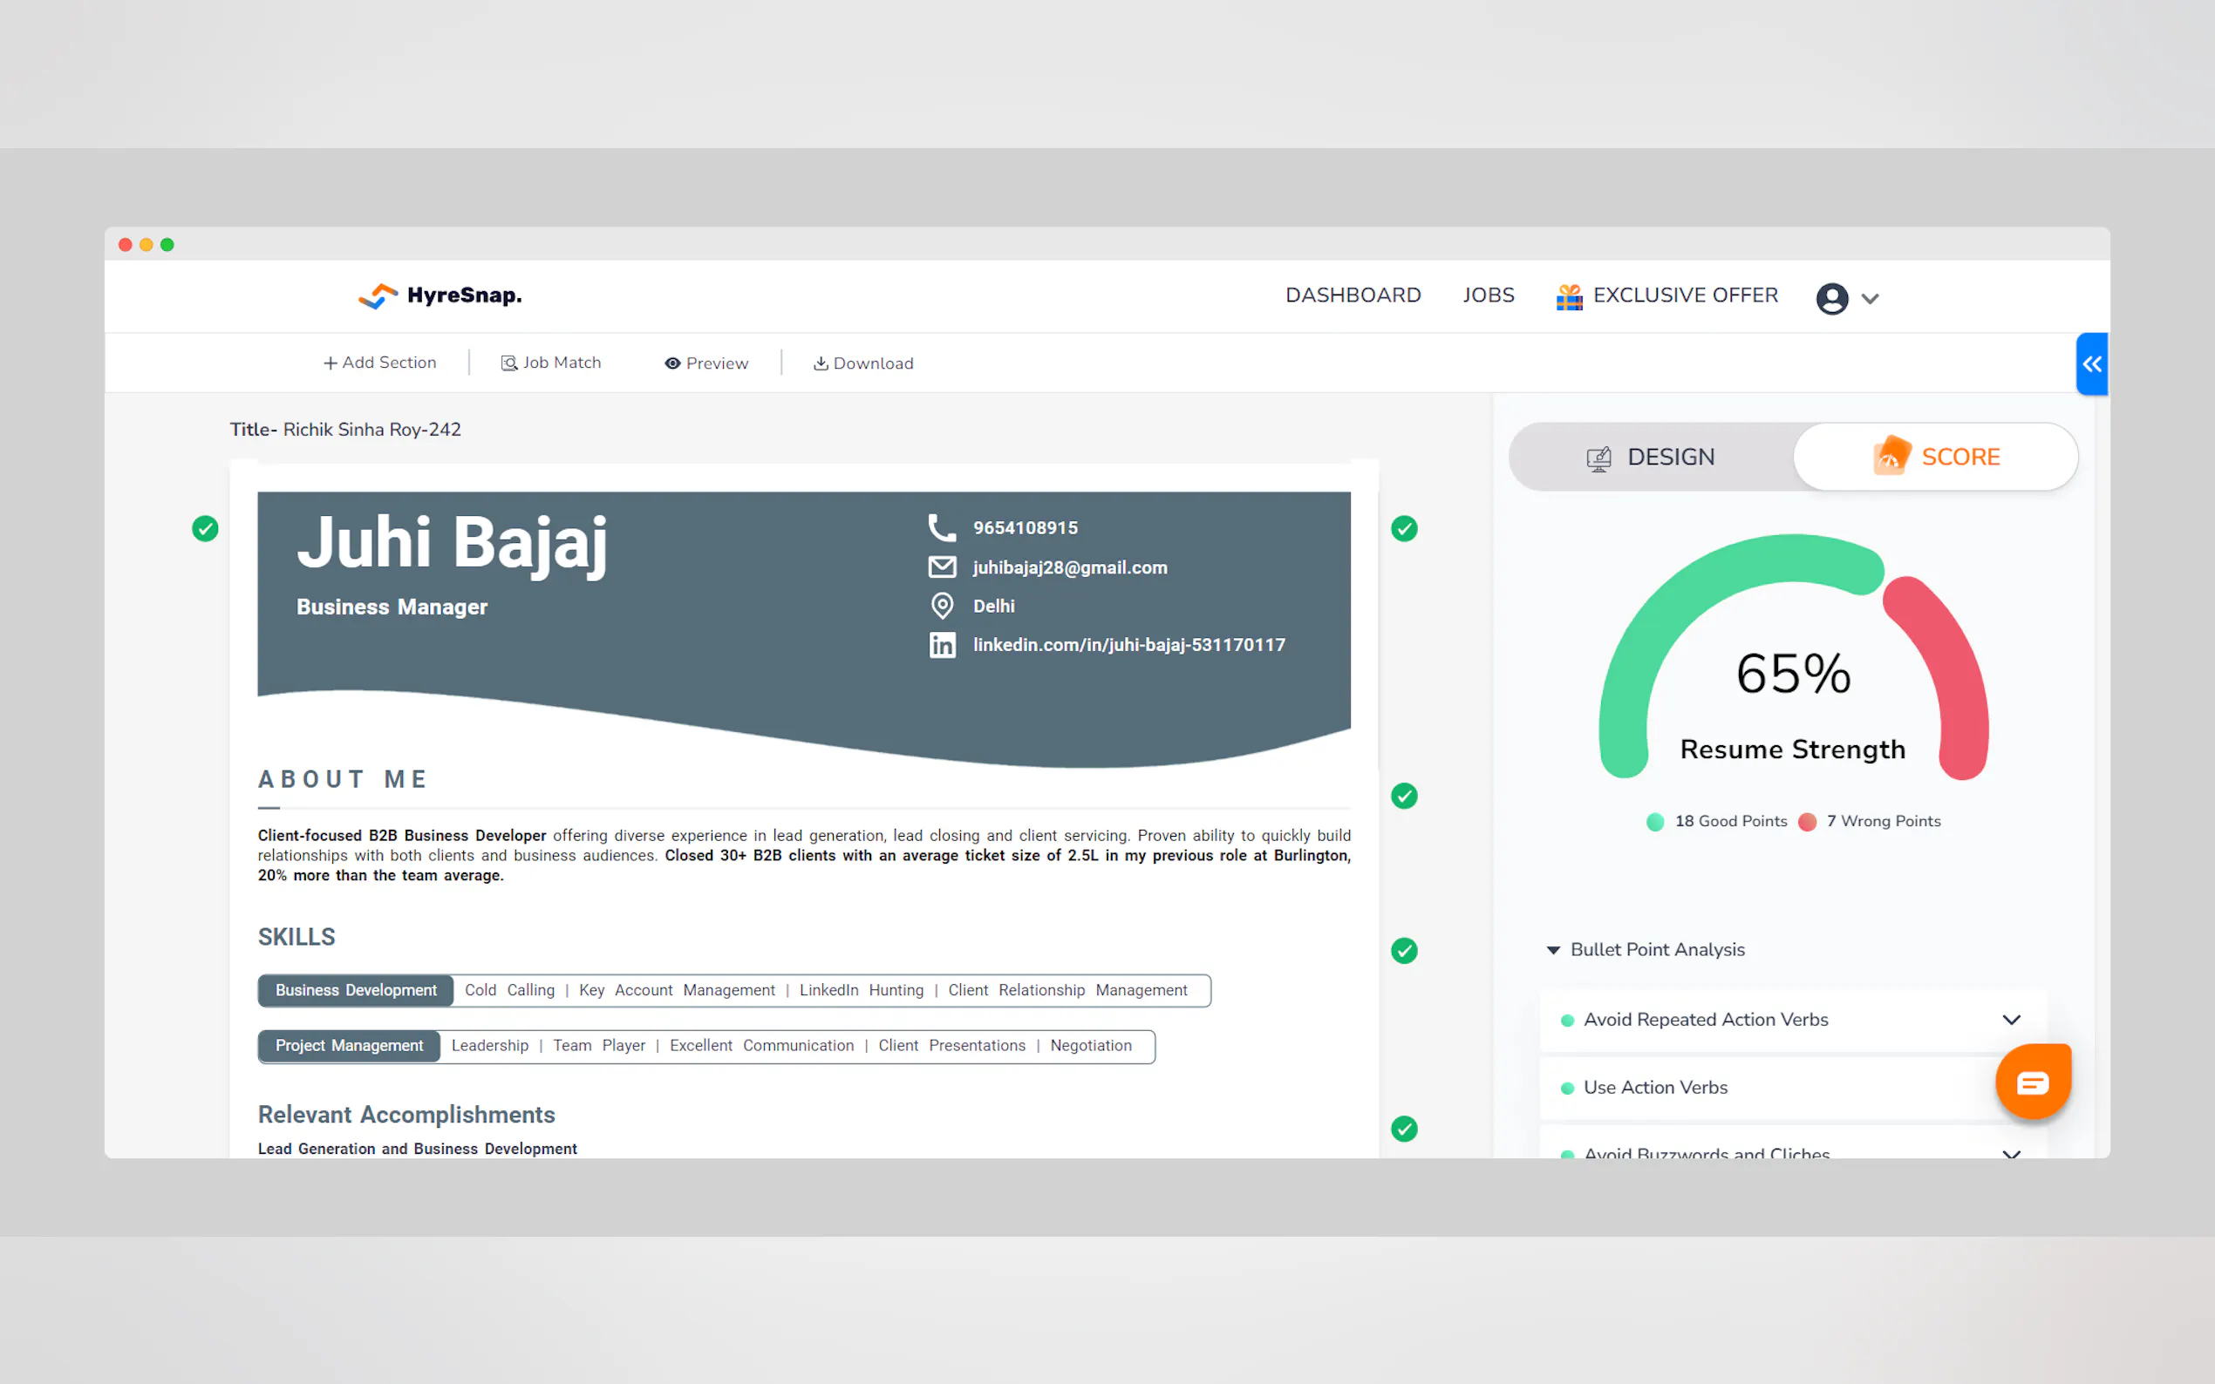
Task: Click green checkmark left of Juhi Bajaj header
Action: pyautogui.click(x=205, y=528)
